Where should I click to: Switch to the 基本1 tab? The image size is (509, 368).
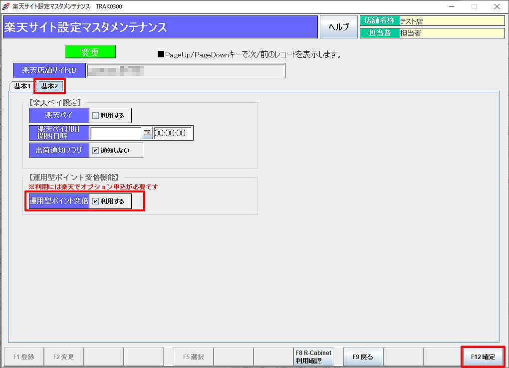22,86
